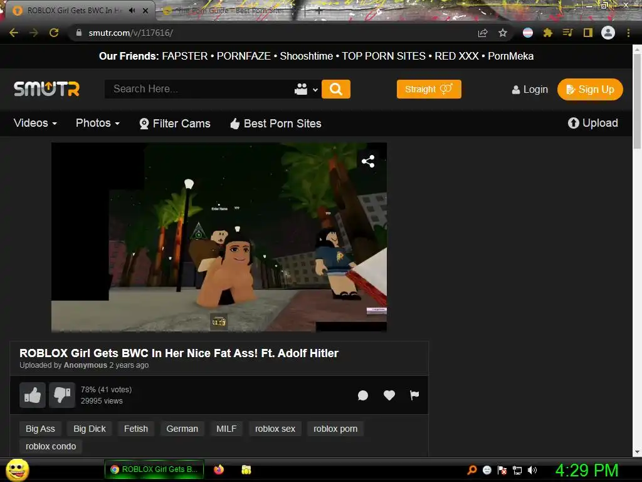The image size is (642, 482).
Task: Open the puzzle-piece extensions icon
Action: (x=548, y=33)
